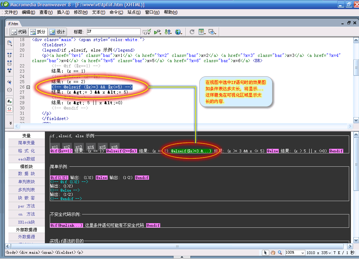This screenshot has height=259, width=359.
Task: Click the Refresh Design View icon
Action: click(x=192, y=32)
